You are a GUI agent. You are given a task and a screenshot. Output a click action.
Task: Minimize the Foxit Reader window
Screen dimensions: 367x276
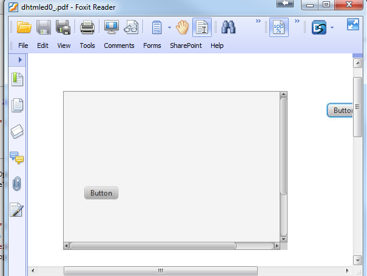[309, 5]
